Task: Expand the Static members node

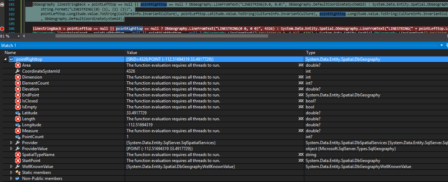Action: coord(11,173)
